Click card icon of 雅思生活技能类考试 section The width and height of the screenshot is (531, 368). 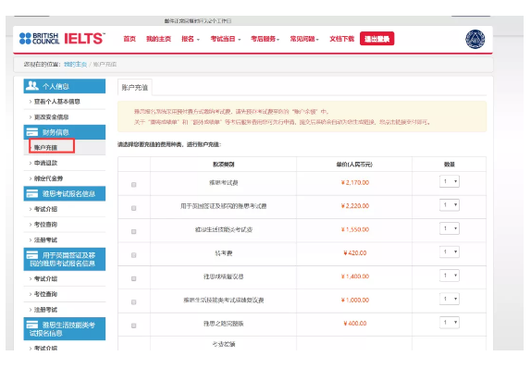(x=32, y=325)
